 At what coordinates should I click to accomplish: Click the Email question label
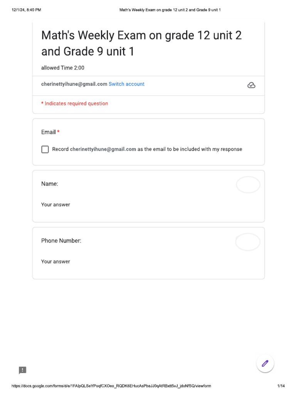click(49, 132)
